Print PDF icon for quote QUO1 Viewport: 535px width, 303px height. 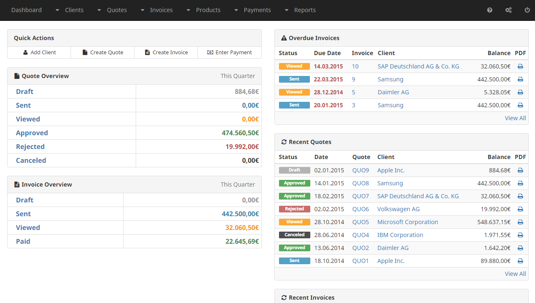click(520, 261)
